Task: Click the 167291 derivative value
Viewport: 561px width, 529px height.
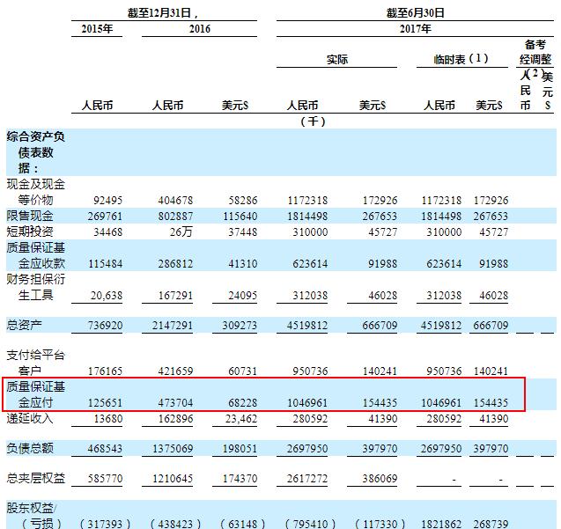Action: pyautogui.click(x=175, y=296)
